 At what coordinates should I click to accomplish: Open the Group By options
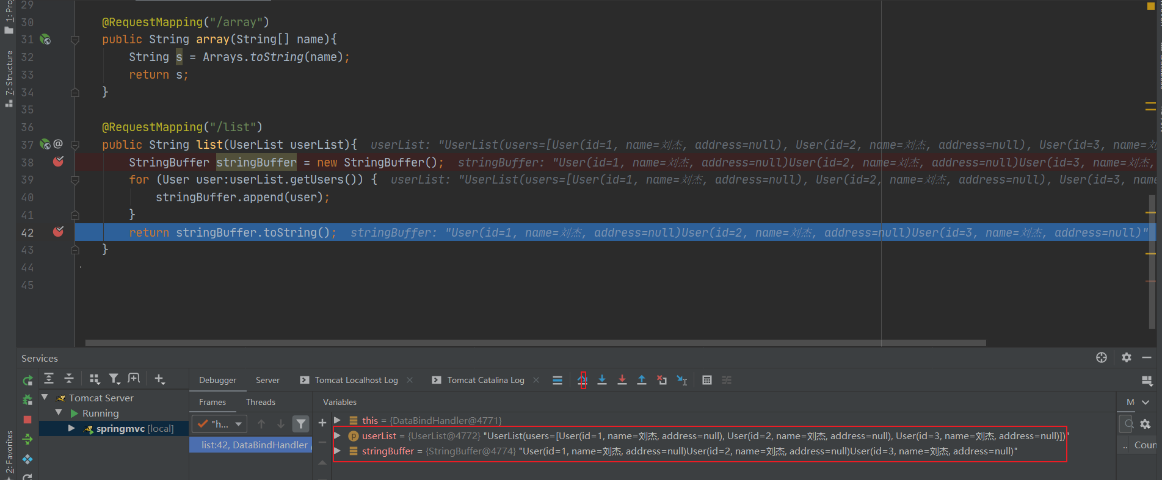click(94, 379)
